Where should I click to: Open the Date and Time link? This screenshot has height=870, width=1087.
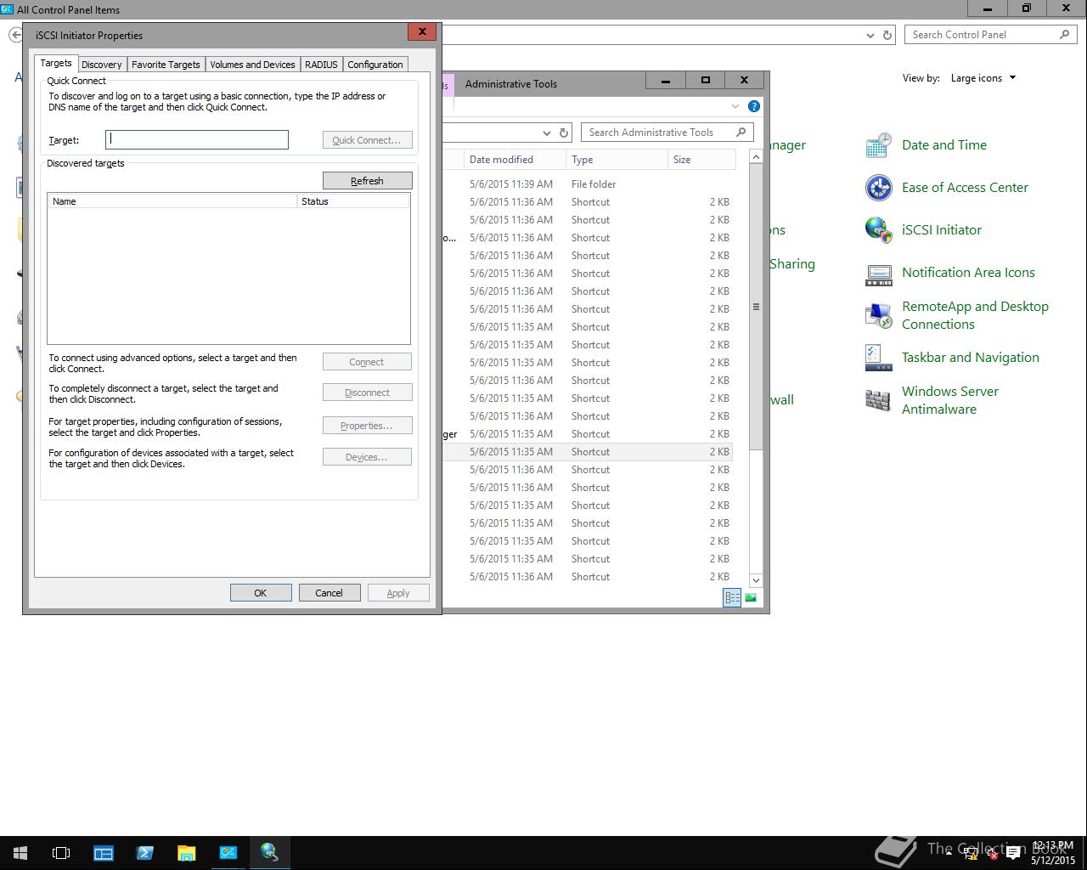(x=944, y=145)
